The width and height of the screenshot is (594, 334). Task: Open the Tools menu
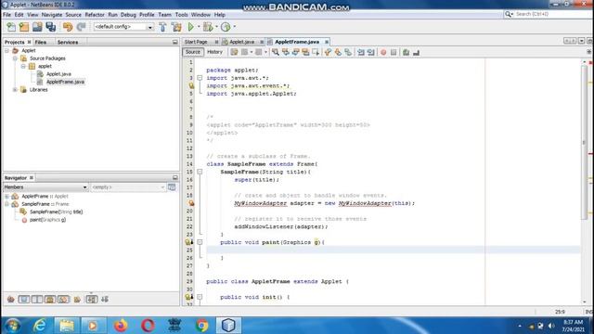pyautogui.click(x=182, y=15)
